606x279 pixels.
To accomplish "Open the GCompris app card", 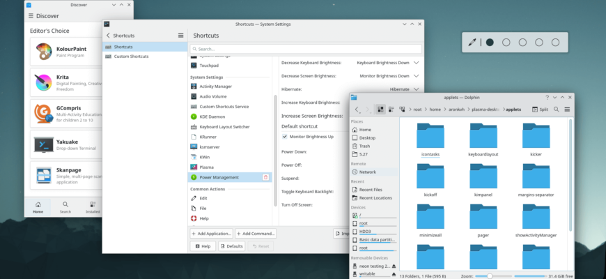I will (65, 114).
